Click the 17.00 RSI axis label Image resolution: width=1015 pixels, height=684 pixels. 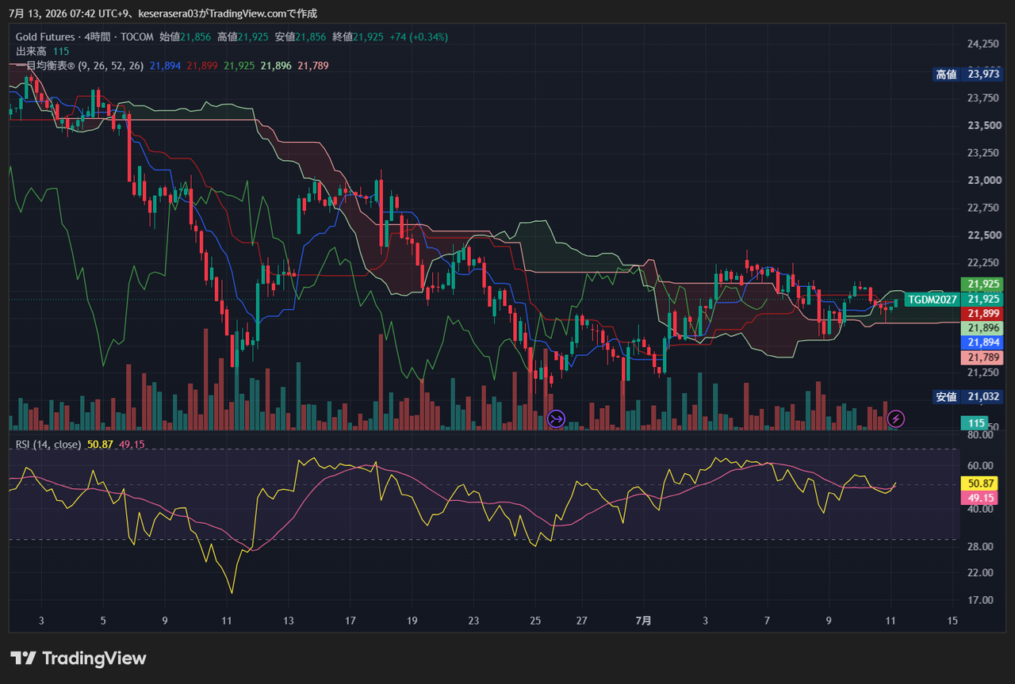point(981,600)
